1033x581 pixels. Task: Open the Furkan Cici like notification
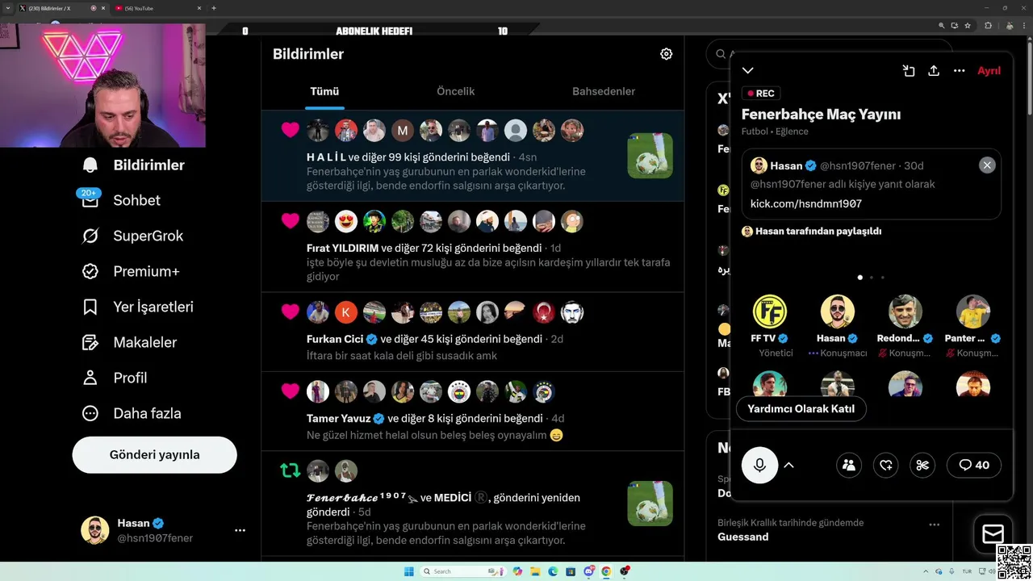472,332
